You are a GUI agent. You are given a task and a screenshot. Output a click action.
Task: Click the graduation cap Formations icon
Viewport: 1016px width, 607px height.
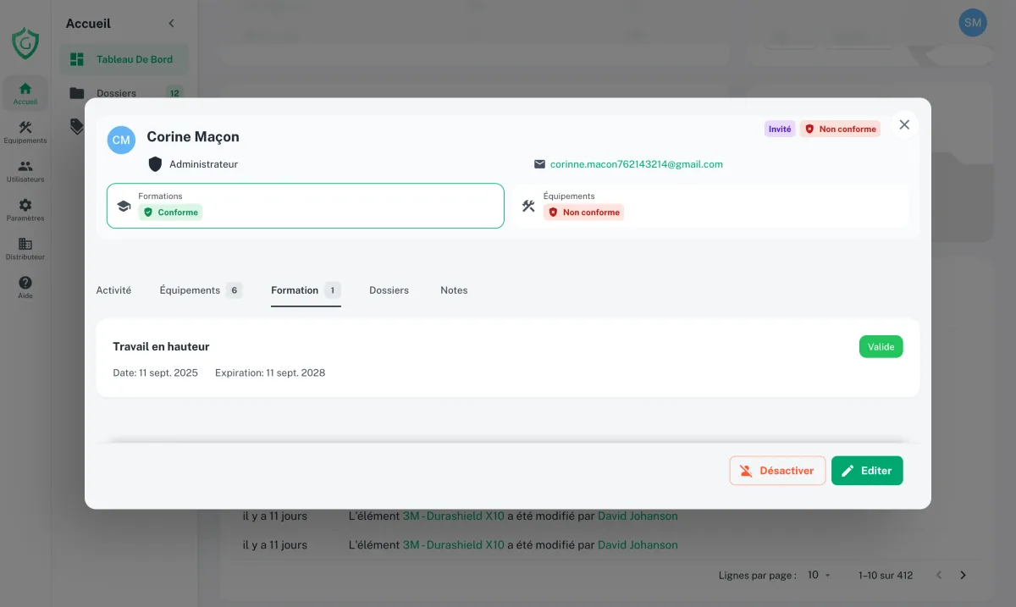[x=124, y=206]
